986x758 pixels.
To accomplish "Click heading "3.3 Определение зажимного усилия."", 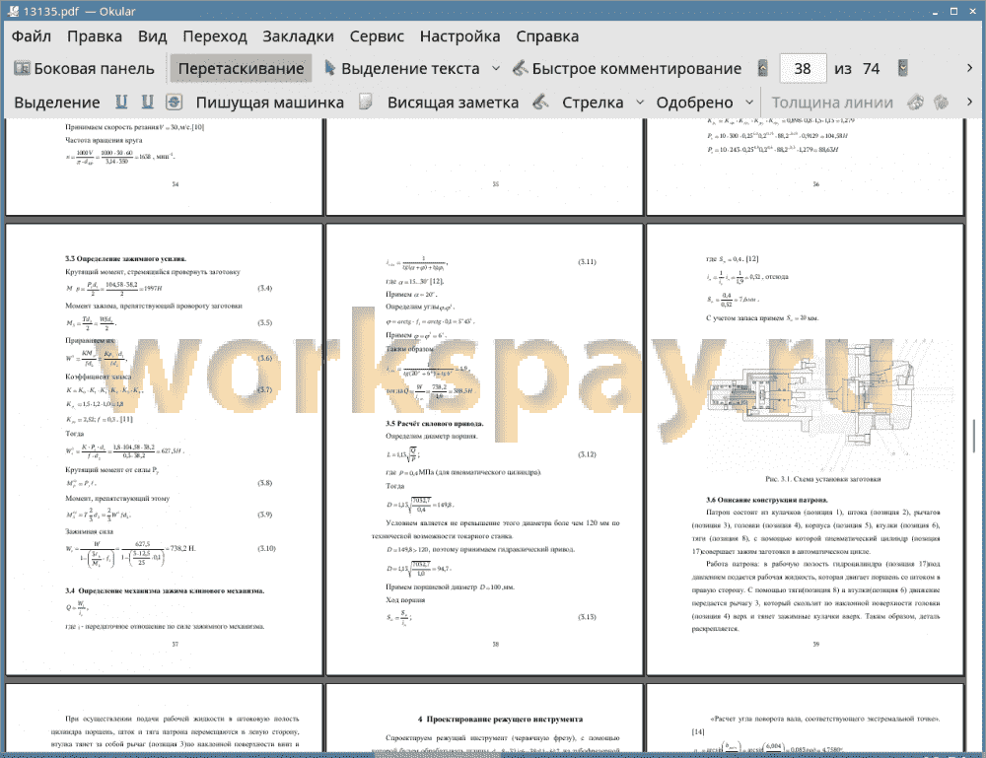I will tap(126, 258).
